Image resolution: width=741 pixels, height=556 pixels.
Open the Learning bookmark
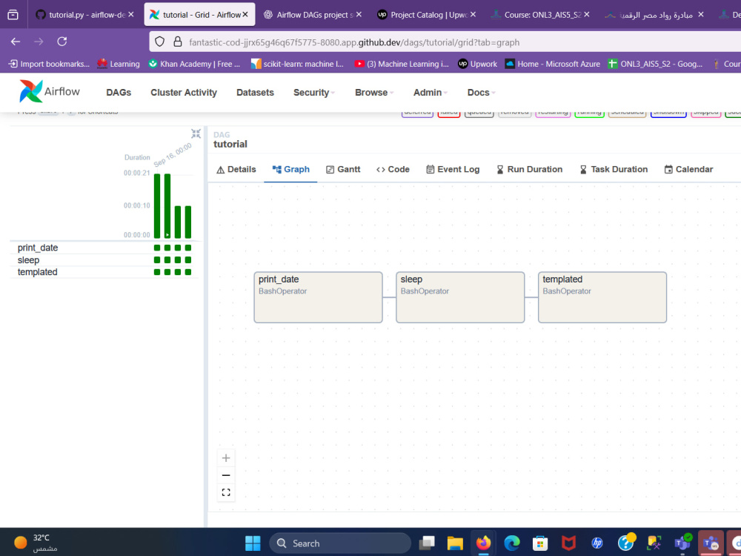pyautogui.click(x=119, y=64)
